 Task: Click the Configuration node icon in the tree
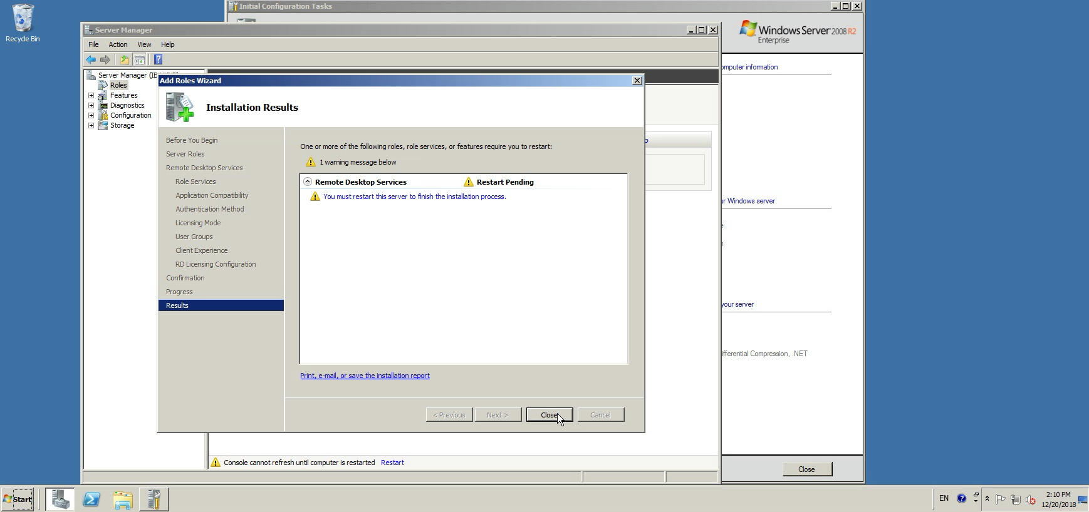coord(103,115)
